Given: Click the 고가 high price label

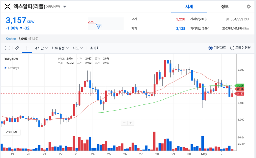Looking at the screenshot, I should point(134,19).
